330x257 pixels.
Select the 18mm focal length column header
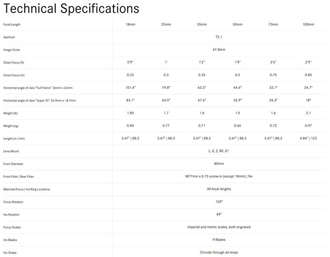tap(131, 24)
